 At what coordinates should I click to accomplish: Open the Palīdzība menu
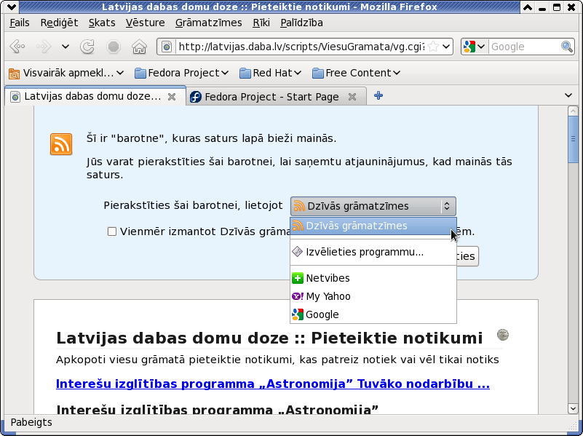301,23
